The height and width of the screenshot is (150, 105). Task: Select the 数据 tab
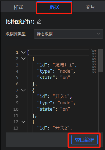[x=54, y=7]
